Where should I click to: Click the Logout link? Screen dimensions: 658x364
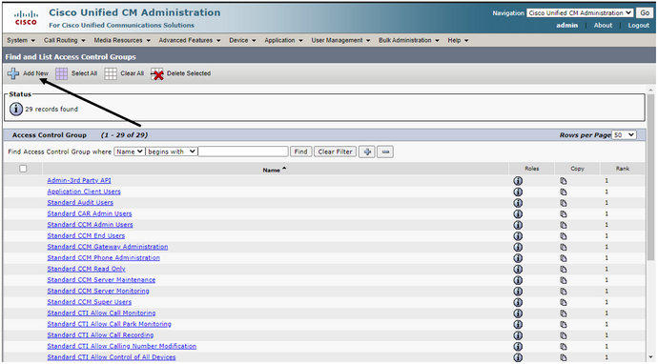[639, 25]
